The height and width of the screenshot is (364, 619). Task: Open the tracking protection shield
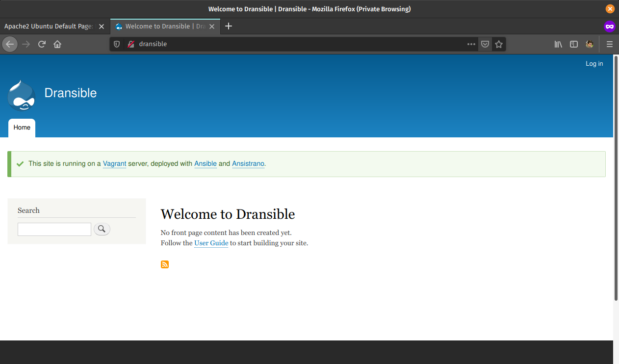[x=116, y=44]
